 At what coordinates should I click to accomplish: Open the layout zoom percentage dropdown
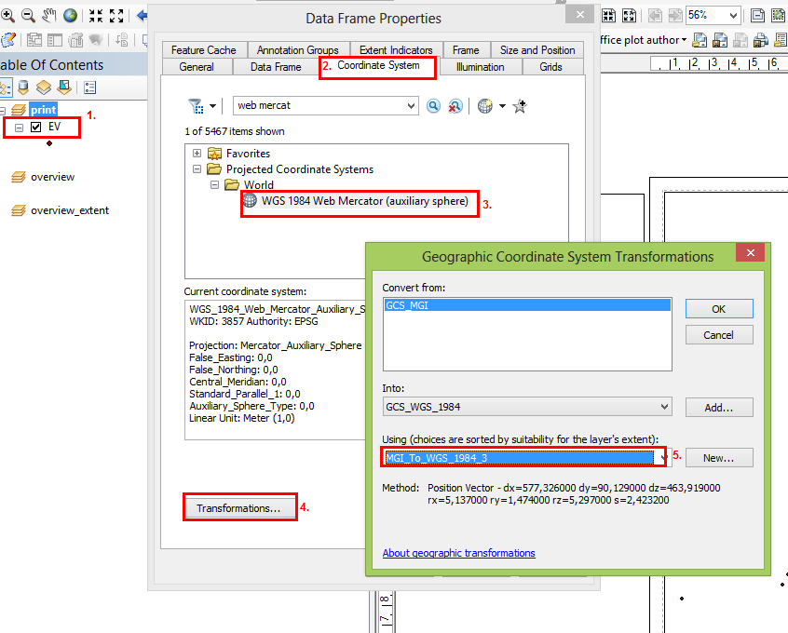[733, 15]
